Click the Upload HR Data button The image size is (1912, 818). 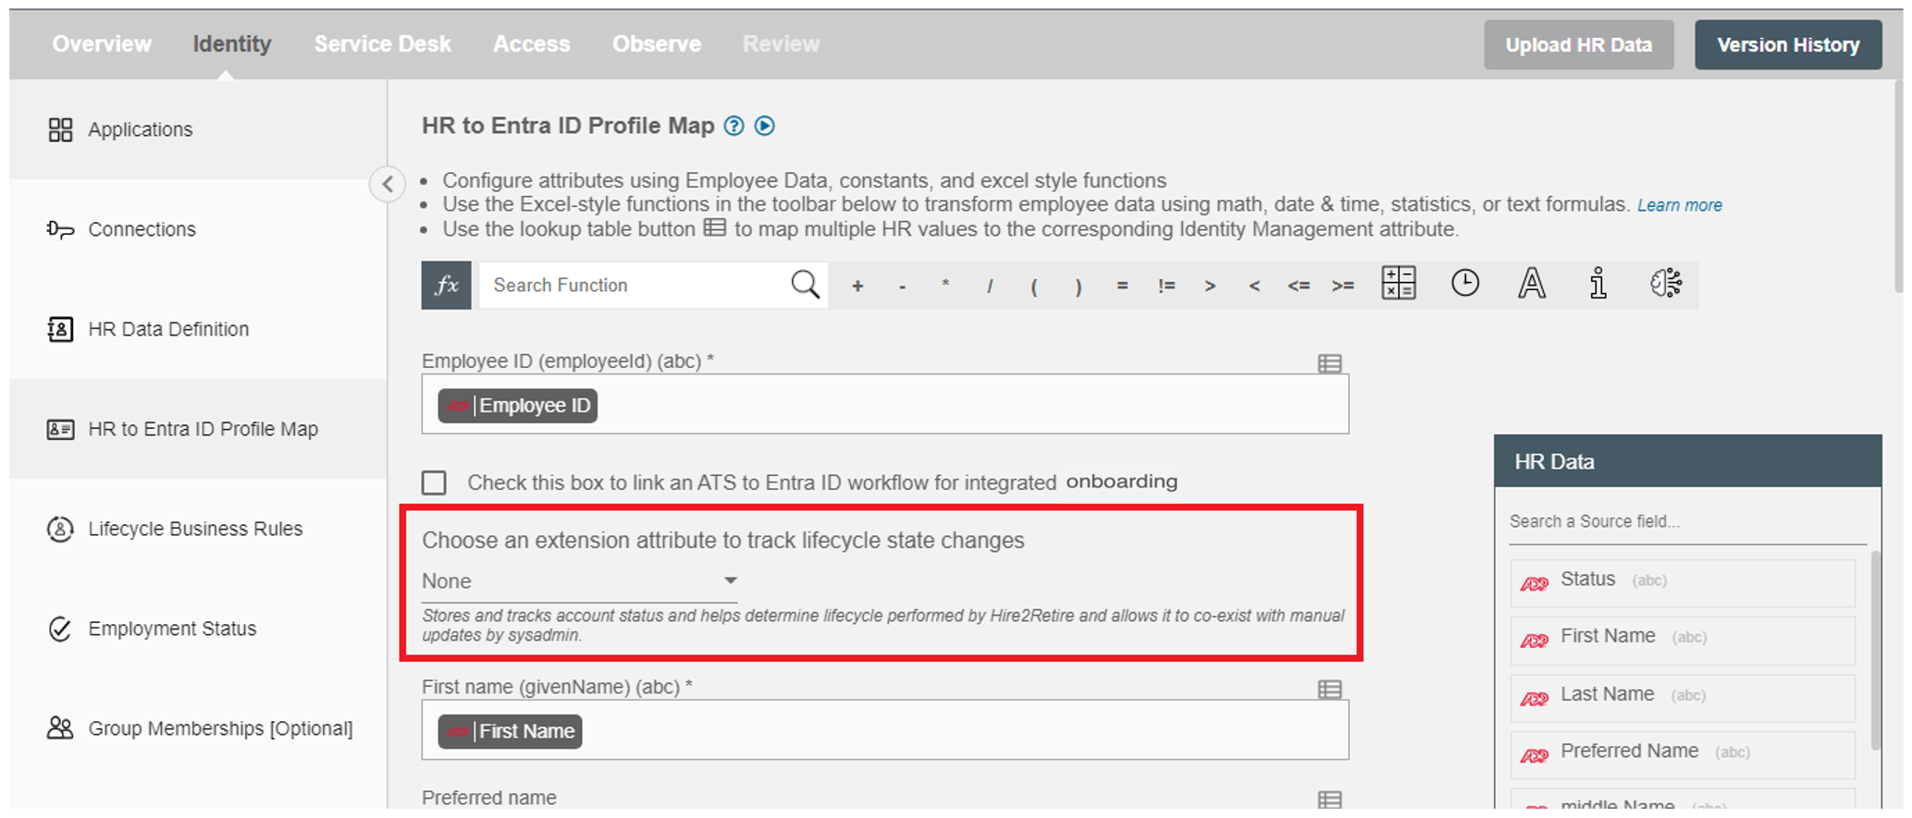(1579, 44)
